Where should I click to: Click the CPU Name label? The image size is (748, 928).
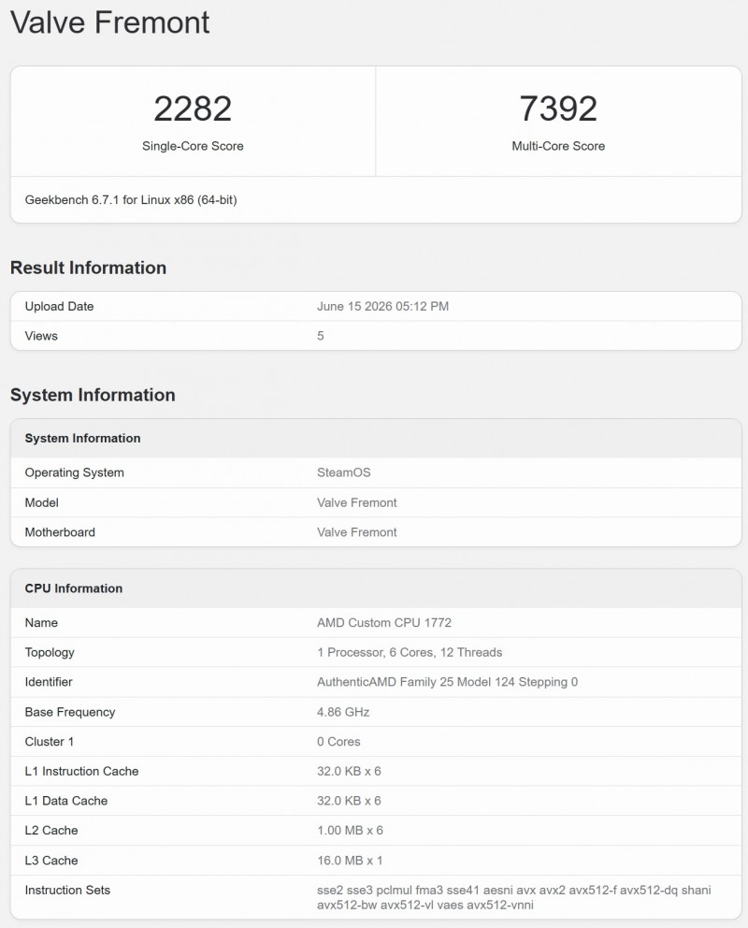(41, 623)
